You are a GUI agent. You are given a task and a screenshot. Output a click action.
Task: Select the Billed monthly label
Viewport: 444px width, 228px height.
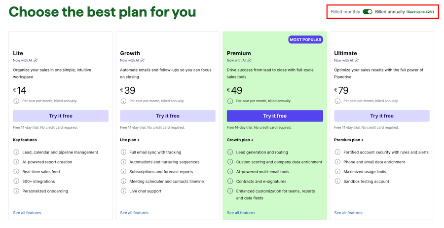click(x=345, y=12)
